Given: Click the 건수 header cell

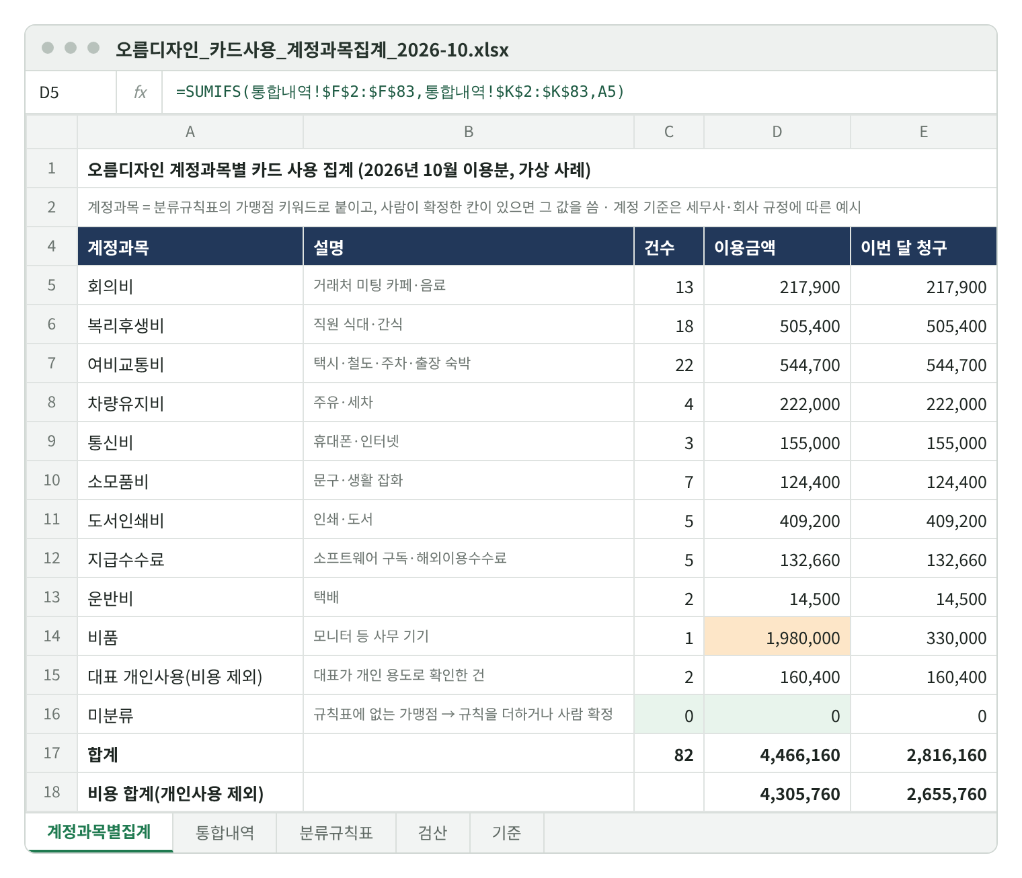Looking at the screenshot, I should (669, 247).
